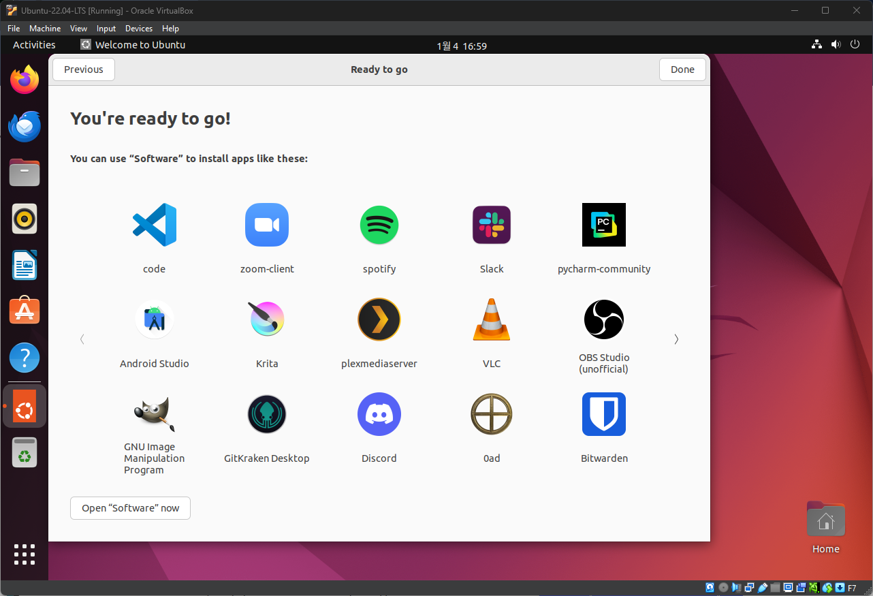The height and width of the screenshot is (596, 873).
Task: Click the network icon in Ubuntu top bar
Action: (x=817, y=45)
